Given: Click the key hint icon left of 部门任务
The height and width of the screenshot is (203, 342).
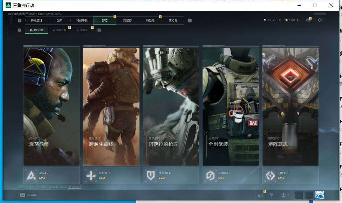Looking at the screenshot, I should click(x=20, y=30).
